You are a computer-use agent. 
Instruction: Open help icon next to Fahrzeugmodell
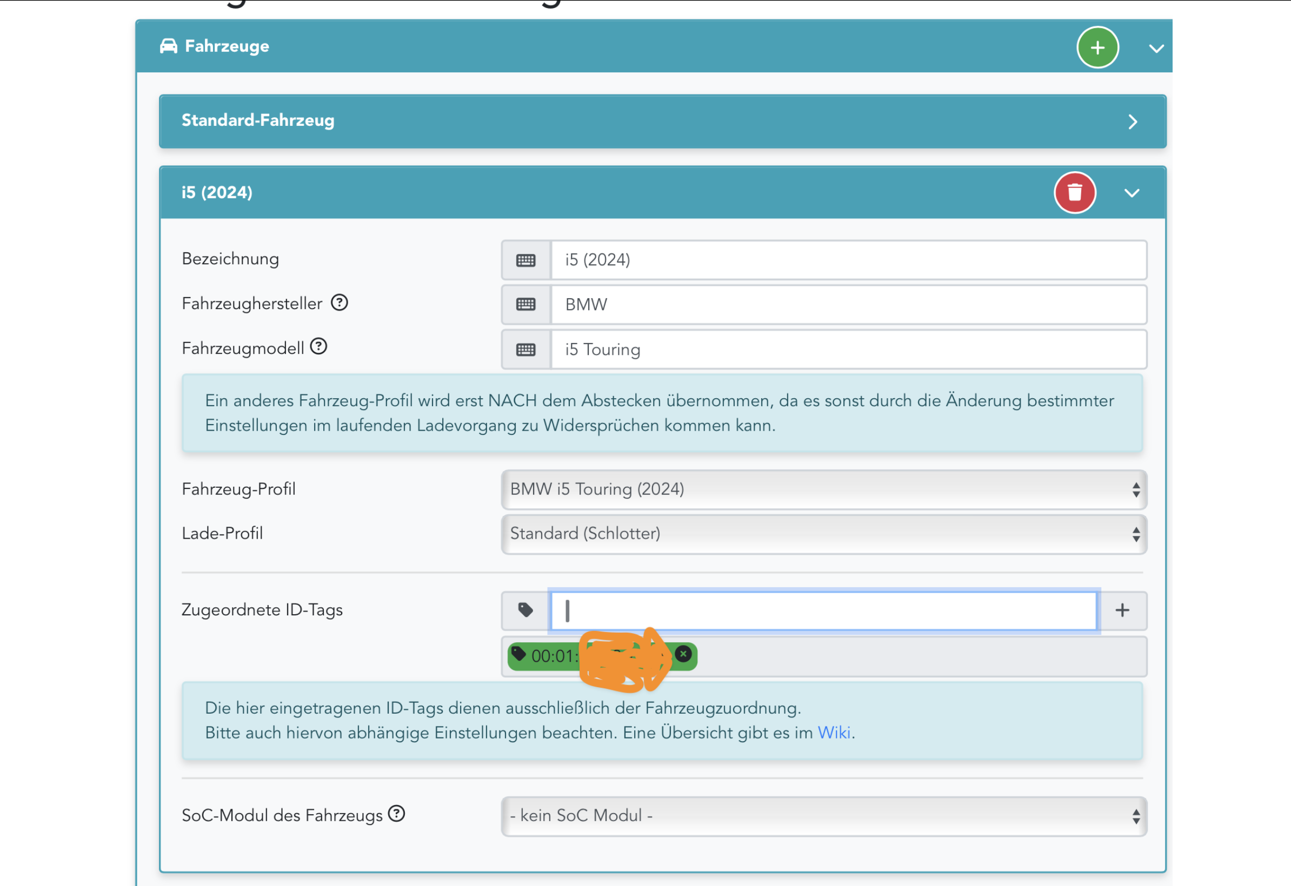(318, 346)
